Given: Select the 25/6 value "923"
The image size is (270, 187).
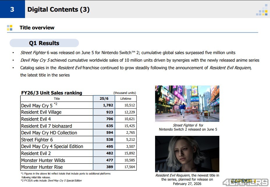Looking at the screenshot, I should click(x=109, y=112).
